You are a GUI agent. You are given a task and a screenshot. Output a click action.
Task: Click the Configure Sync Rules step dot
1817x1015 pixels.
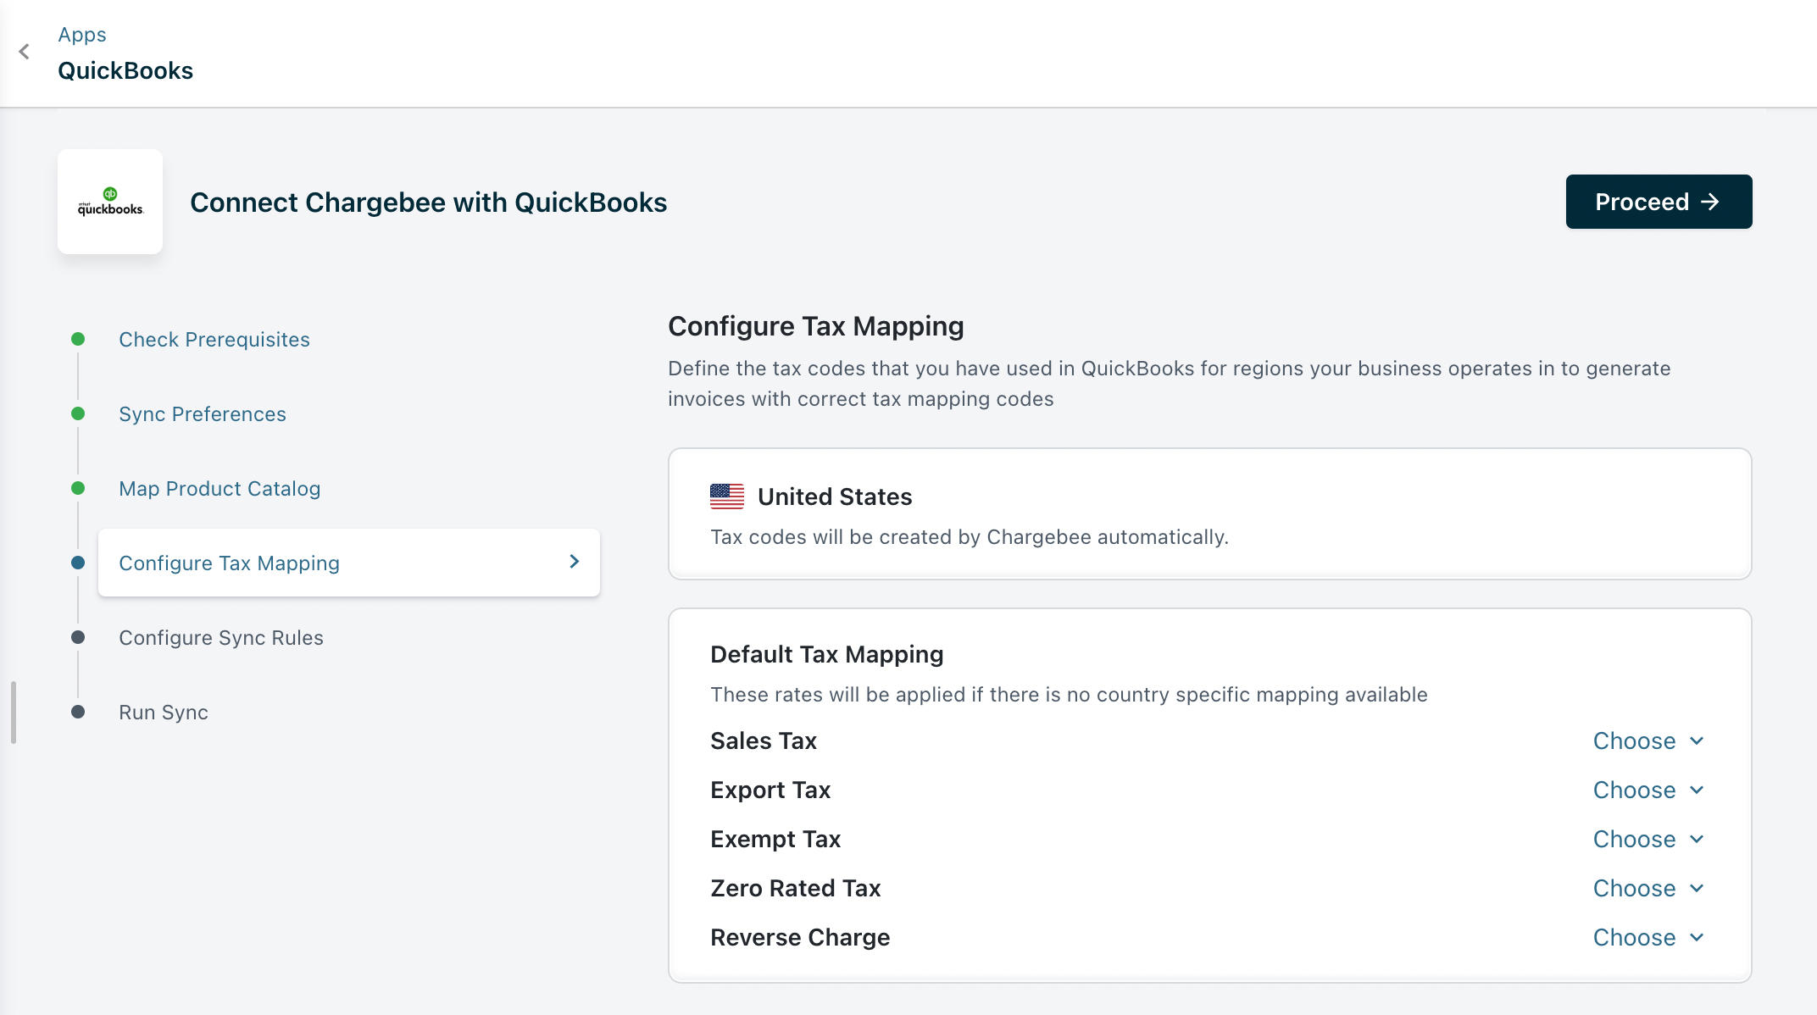click(x=78, y=637)
